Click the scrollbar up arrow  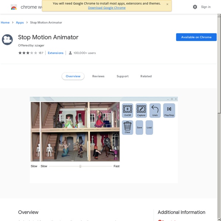pos(219,15)
